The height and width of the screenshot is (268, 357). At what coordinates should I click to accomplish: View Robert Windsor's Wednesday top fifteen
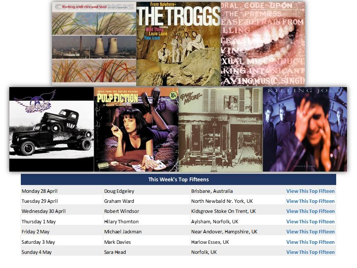pos(310,211)
